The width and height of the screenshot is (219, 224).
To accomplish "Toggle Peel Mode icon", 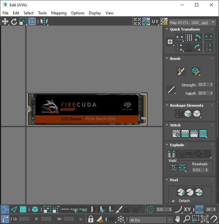I will click(190, 192).
